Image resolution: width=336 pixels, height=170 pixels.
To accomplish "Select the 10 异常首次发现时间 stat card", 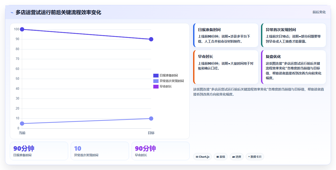I will (x=100, y=151).
